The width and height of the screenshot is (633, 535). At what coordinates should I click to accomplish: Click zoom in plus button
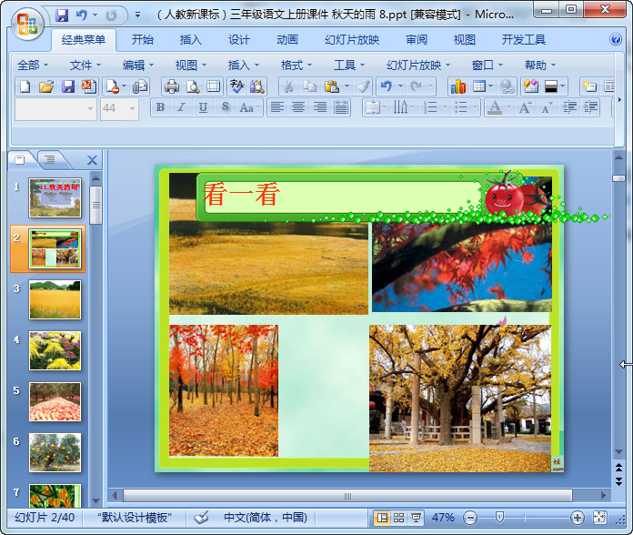[578, 518]
